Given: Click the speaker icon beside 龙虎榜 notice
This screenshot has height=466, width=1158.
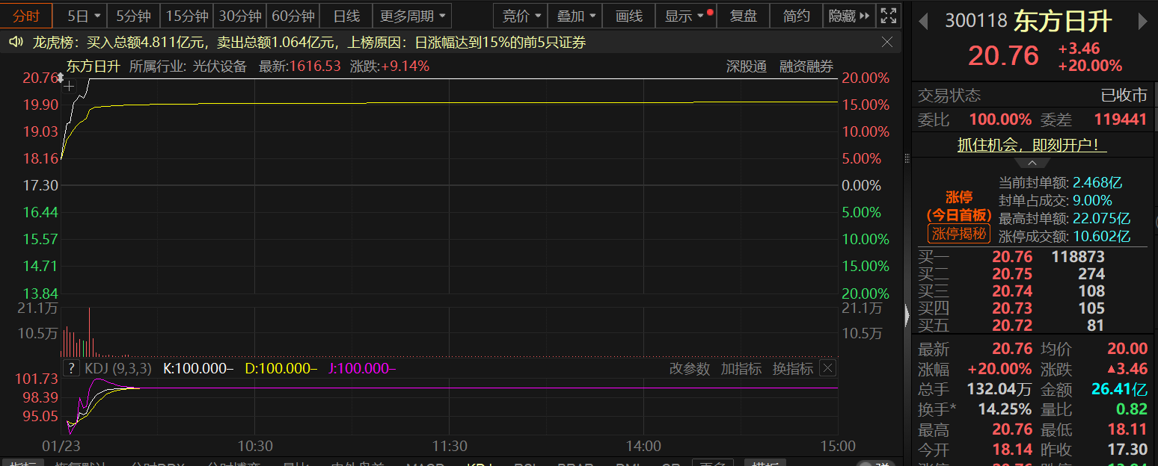Looking at the screenshot, I should pos(15,43).
